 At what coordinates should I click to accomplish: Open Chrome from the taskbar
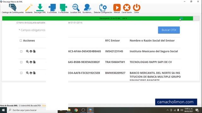pos(76,110)
